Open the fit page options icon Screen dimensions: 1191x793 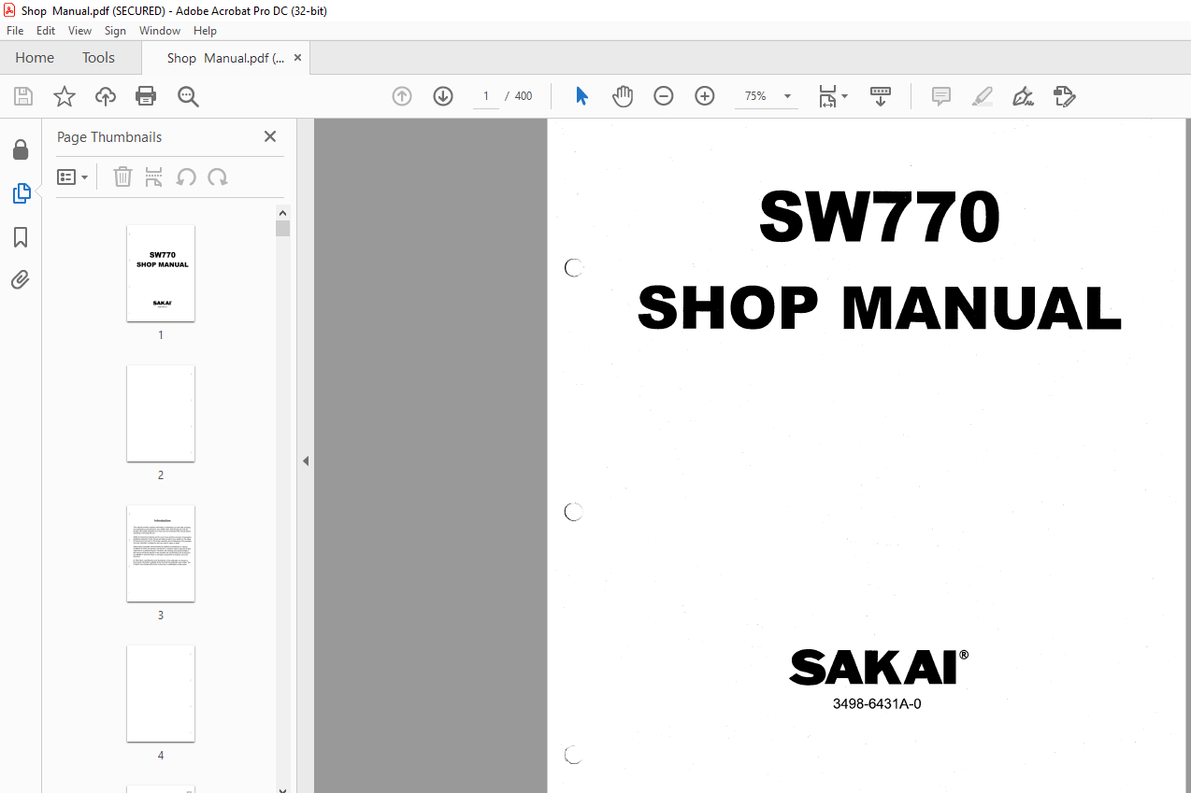[832, 96]
